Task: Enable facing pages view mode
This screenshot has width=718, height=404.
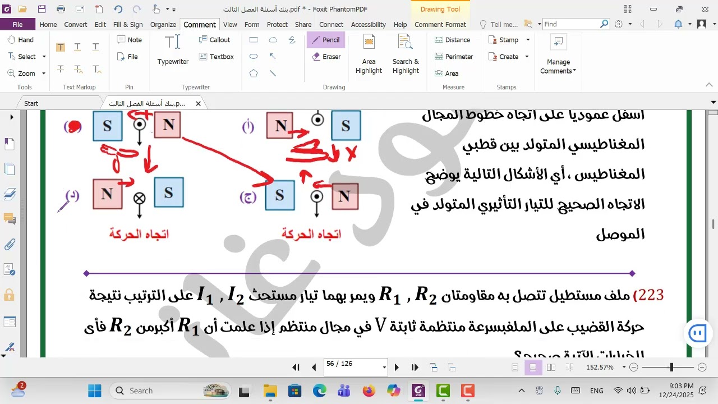Action: tap(551, 368)
